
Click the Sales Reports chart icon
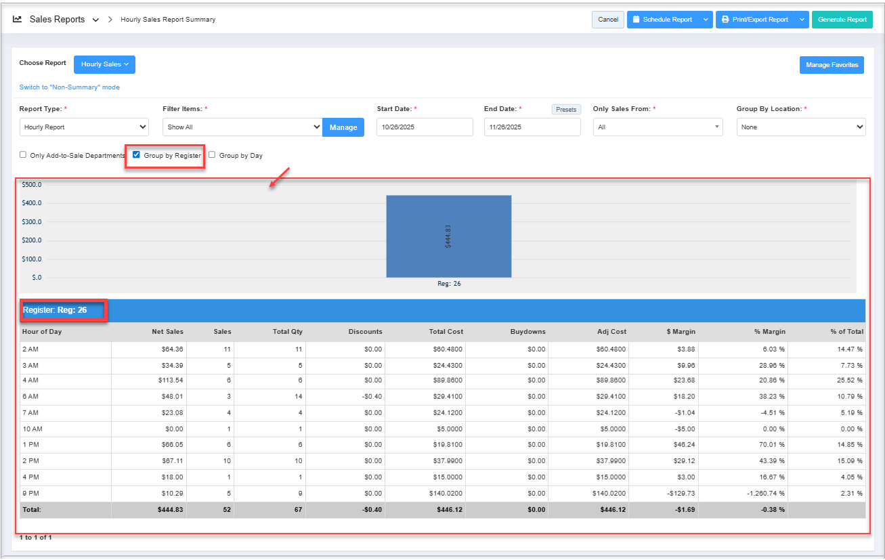(x=18, y=20)
